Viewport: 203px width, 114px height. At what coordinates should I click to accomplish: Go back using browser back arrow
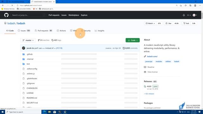tap(3, 5)
